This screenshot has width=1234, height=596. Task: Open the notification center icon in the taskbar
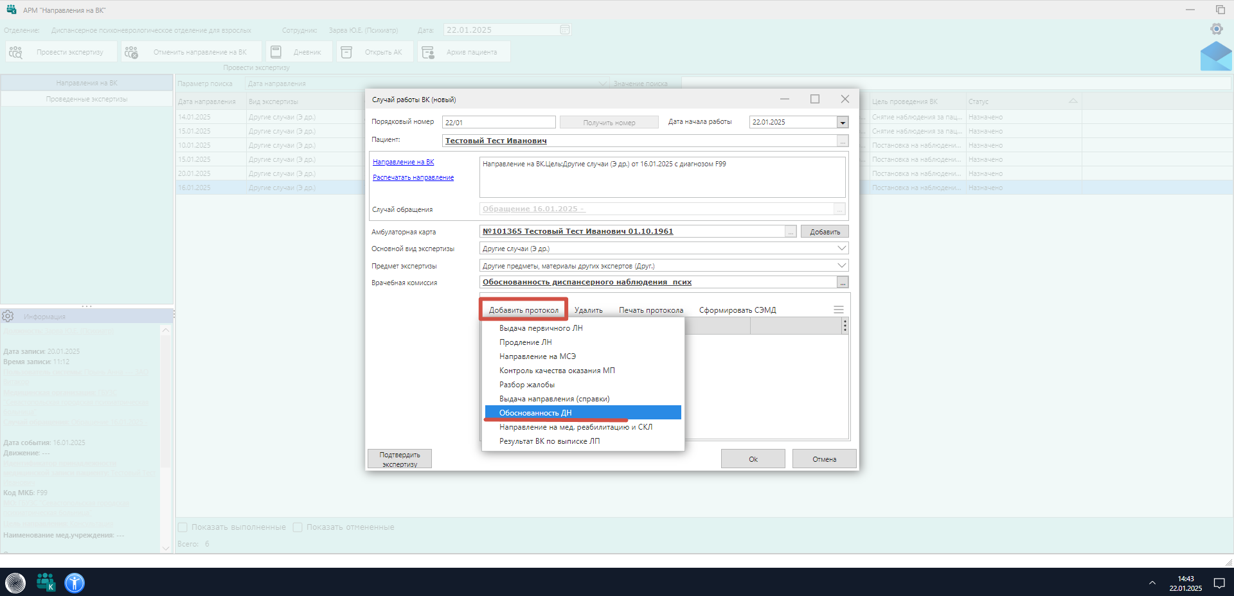coord(1219,583)
